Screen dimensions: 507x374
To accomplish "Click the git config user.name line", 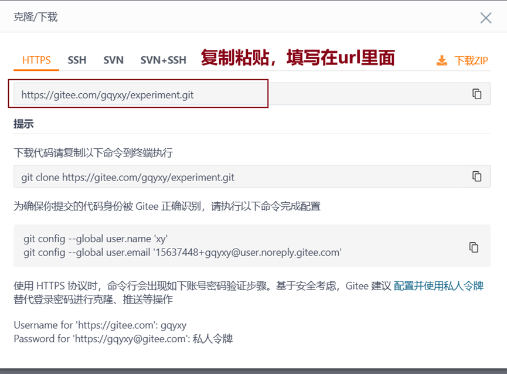I will [96, 239].
